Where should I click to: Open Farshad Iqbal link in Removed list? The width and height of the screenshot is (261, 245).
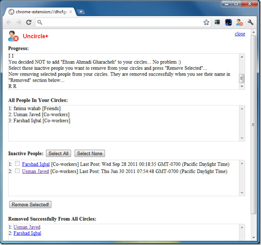(27, 233)
